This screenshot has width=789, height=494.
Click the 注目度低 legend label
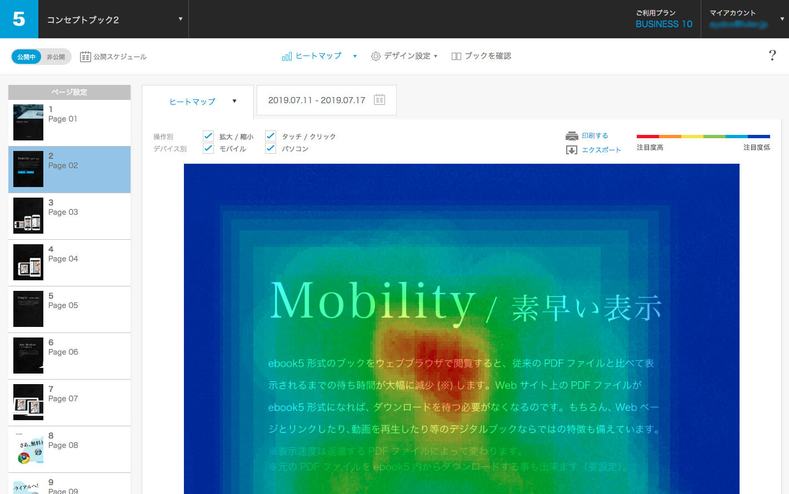(x=757, y=148)
